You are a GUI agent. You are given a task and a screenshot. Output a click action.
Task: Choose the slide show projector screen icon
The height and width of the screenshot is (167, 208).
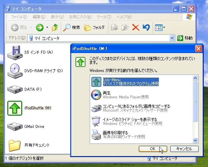(96, 121)
